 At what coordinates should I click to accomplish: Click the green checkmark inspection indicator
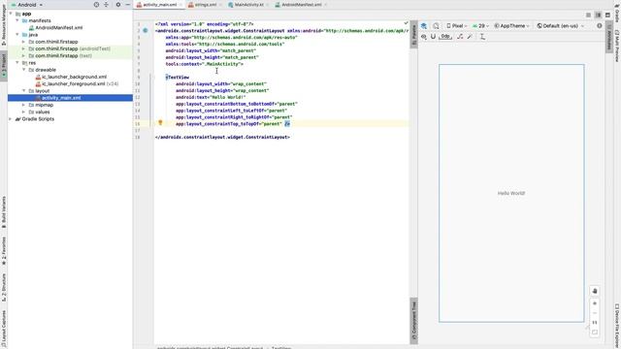click(x=406, y=23)
